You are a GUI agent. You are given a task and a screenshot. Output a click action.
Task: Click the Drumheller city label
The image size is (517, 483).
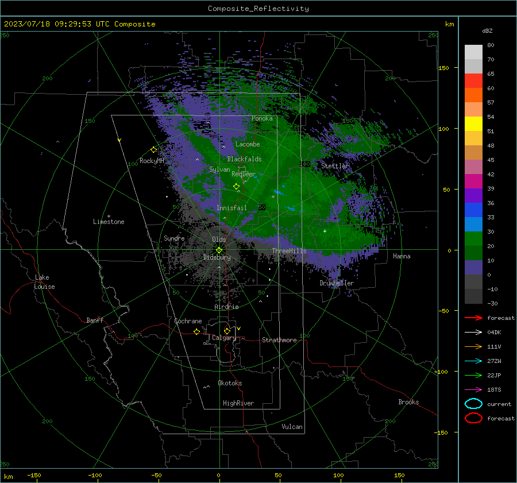[x=337, y=283]
